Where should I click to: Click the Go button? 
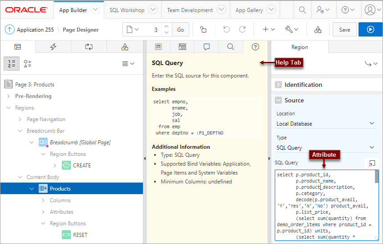[x=180, y=29]
